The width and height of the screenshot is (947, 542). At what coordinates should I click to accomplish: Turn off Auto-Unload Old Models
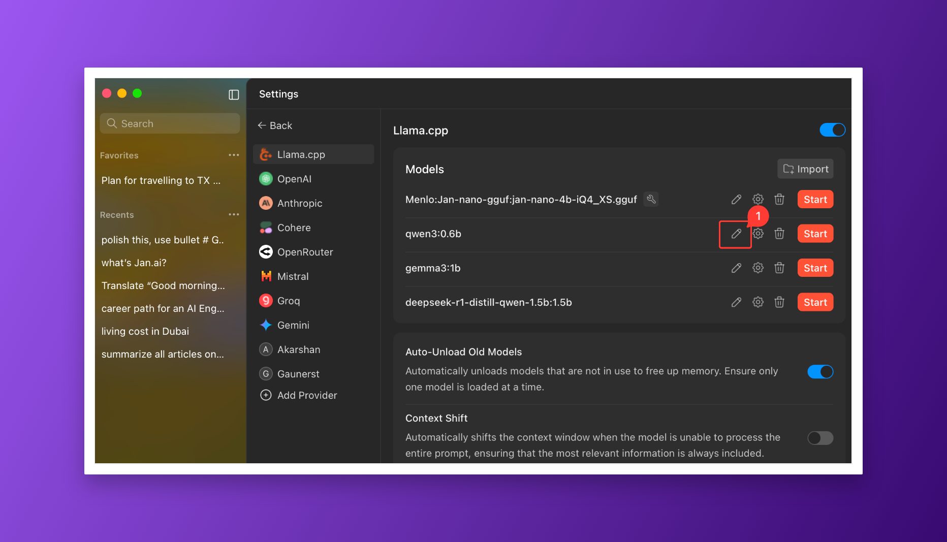(x=820, y=372)
